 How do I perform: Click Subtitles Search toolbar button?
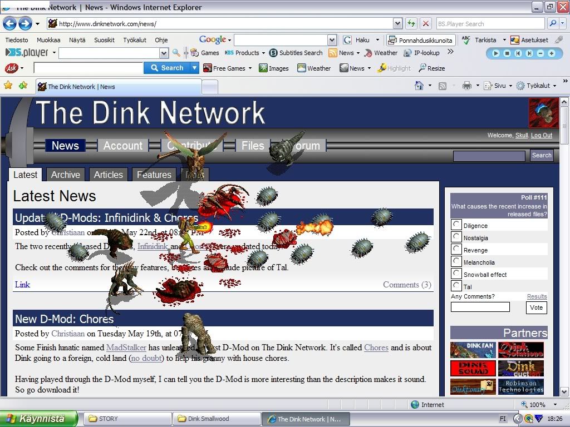click(296, 53)
